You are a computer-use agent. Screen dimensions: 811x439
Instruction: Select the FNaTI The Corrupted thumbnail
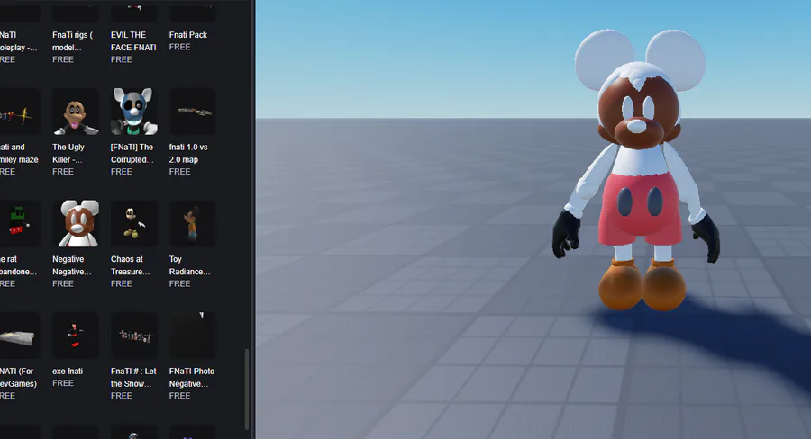pyautogui.click(x=134, y=112)
